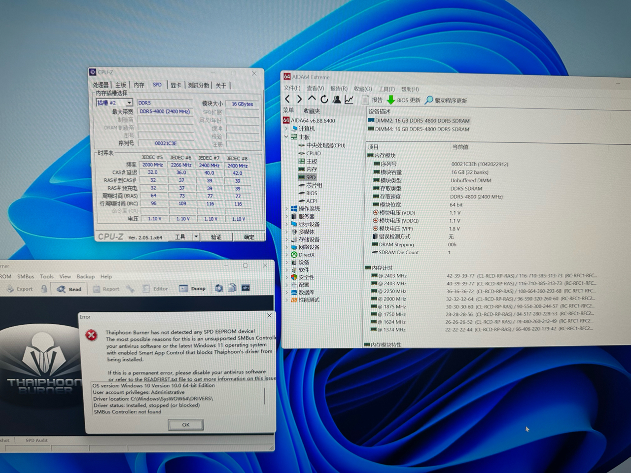This screenshot has height=473, width=631.
Task: Click the refresh icon in AIDA64 toolbar
Action: (324, 99)
